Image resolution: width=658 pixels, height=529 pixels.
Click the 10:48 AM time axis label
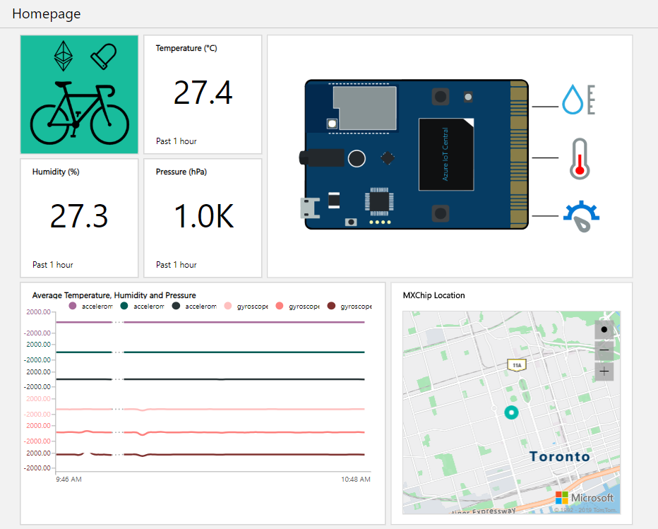[x=356, y=479]
